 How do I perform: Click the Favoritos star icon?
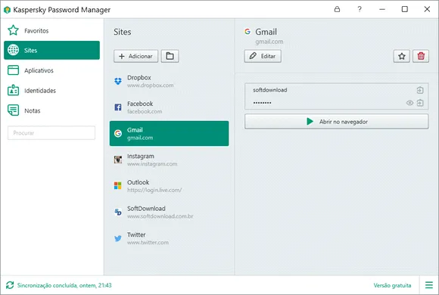(13, 30)
